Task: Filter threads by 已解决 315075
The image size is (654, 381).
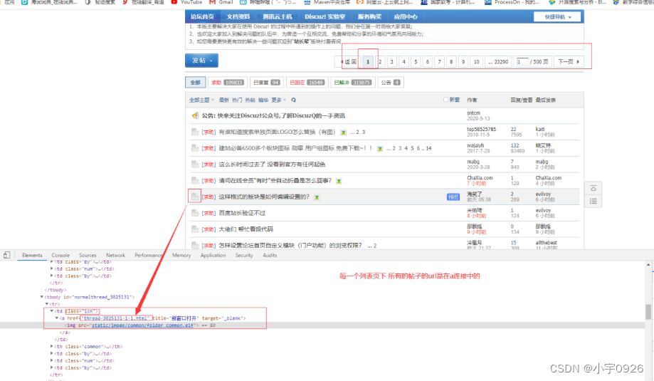Action: coord(352,83)
